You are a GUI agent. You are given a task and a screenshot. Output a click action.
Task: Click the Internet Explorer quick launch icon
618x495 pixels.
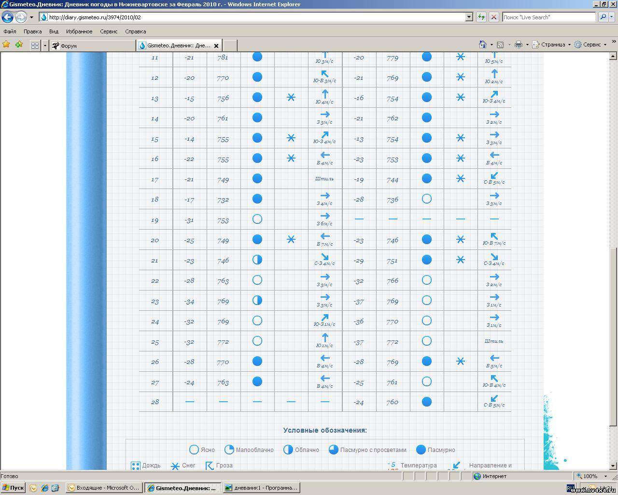(44, 488)
